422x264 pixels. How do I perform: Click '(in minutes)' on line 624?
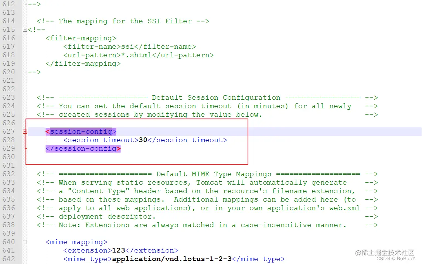(262, 106)
